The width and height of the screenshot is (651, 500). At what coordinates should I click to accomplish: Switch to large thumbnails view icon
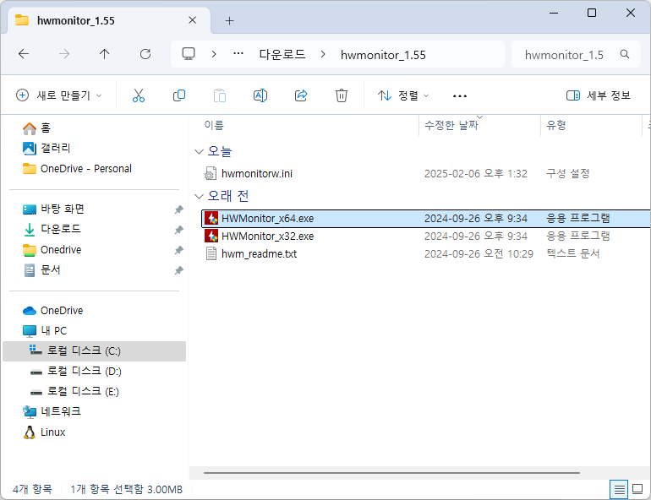pos(637,490)
